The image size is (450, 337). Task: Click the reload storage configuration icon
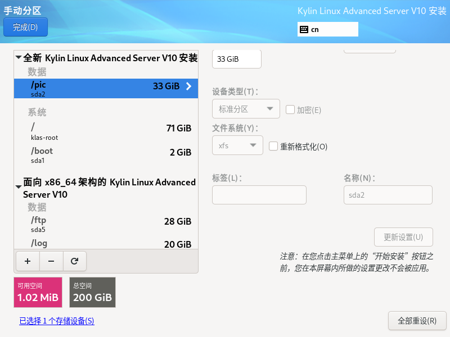coord(75,261)
